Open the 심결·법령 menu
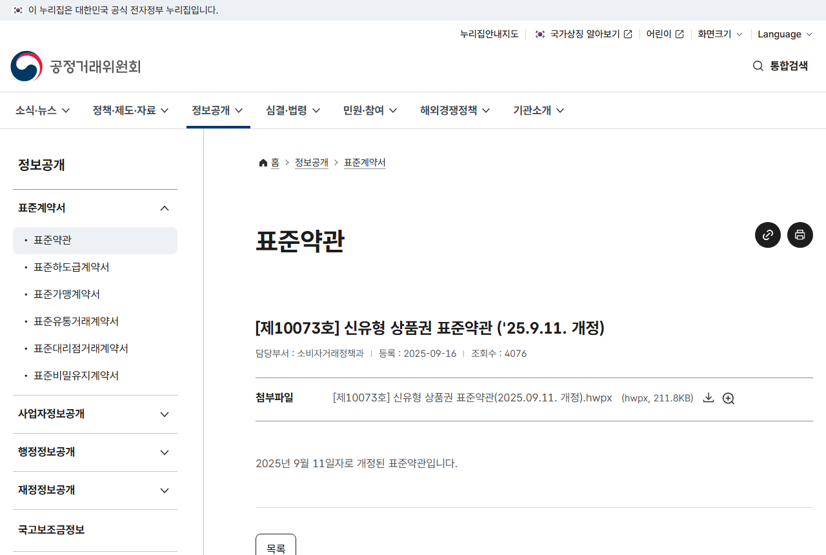This screenshot has width=826, height=555. tap(293, 110)
